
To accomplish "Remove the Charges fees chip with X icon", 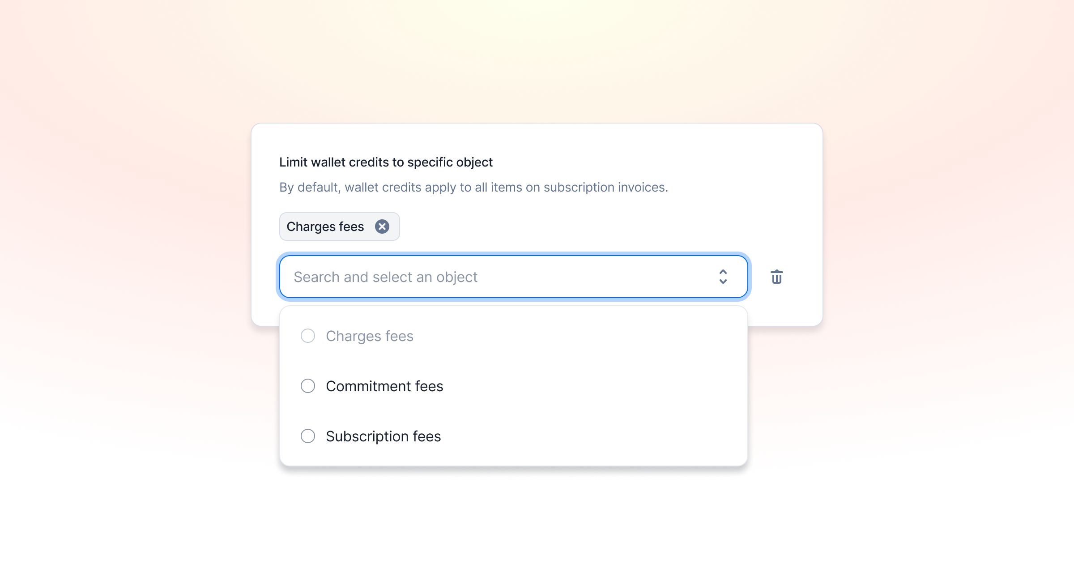I will coord(382,226).
